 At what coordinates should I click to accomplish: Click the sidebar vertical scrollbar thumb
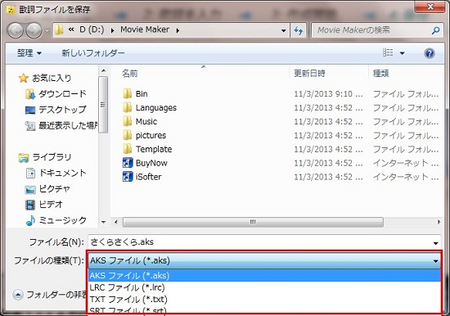pyautogui.click(x=103, y=105)
